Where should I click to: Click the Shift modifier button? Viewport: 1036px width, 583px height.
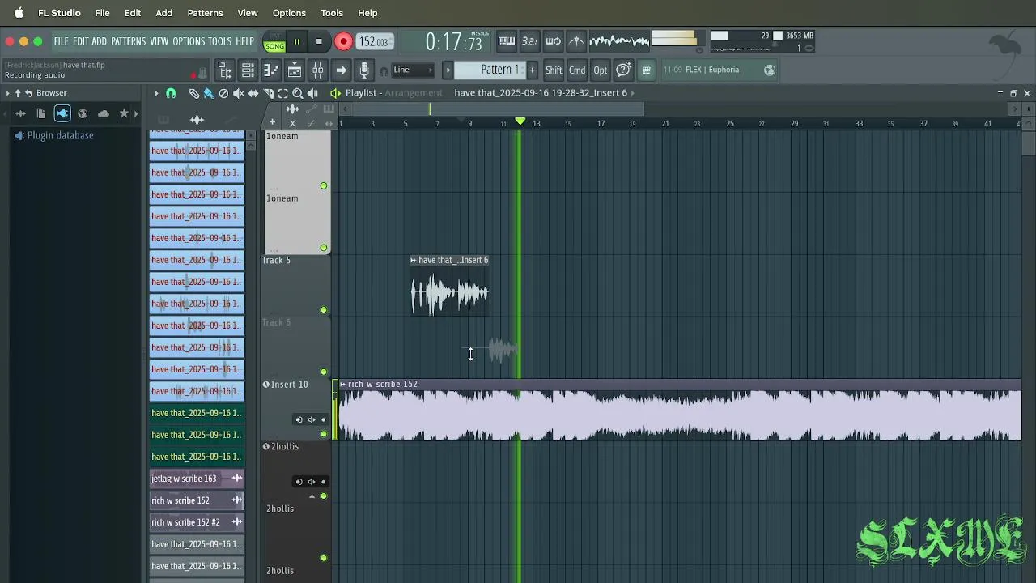[554, 70]
